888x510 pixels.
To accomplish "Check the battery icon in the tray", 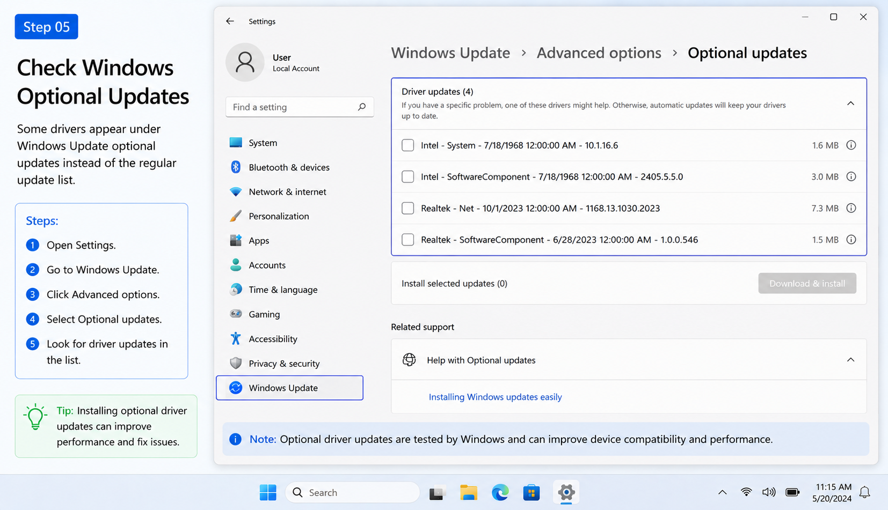I will click(x=792, y=492).
